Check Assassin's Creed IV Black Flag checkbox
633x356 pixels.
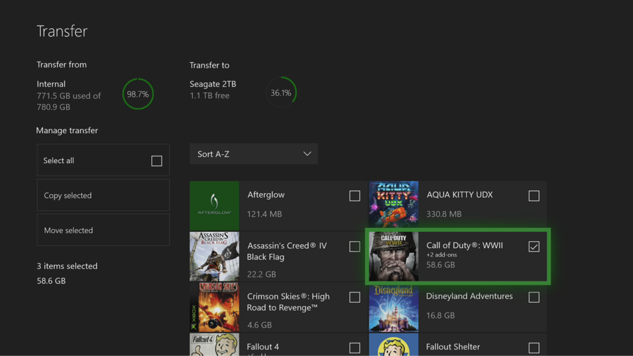[x=354, y=246]
